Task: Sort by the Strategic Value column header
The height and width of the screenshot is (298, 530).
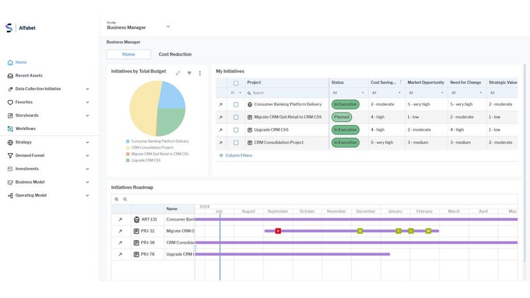Action: (503, 82)
